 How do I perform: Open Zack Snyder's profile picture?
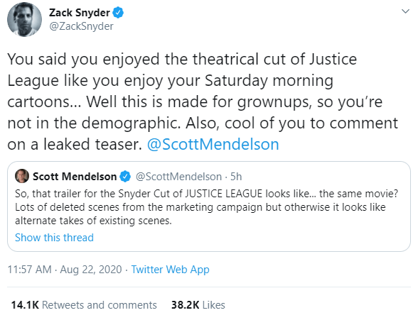click(x=24, y=19)
